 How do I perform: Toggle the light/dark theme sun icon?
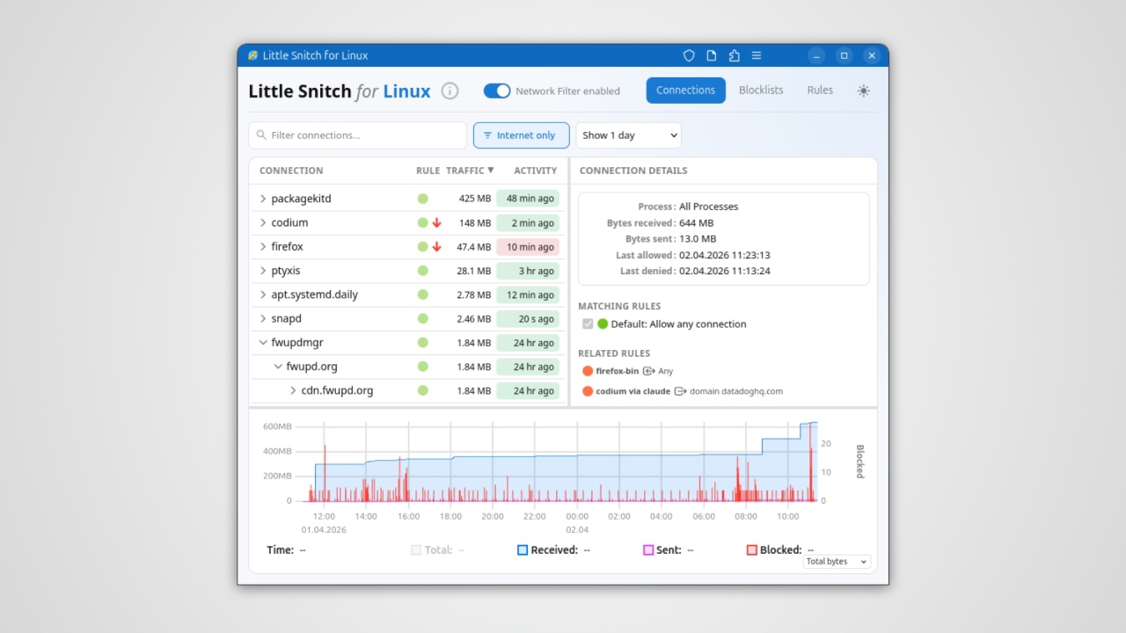click(864, 91)
